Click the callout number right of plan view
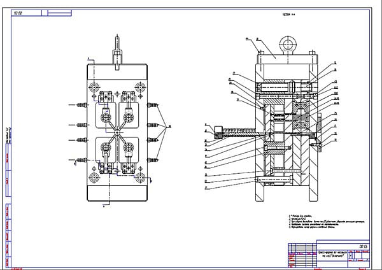The image size is (382, 270). coord(169,127)
